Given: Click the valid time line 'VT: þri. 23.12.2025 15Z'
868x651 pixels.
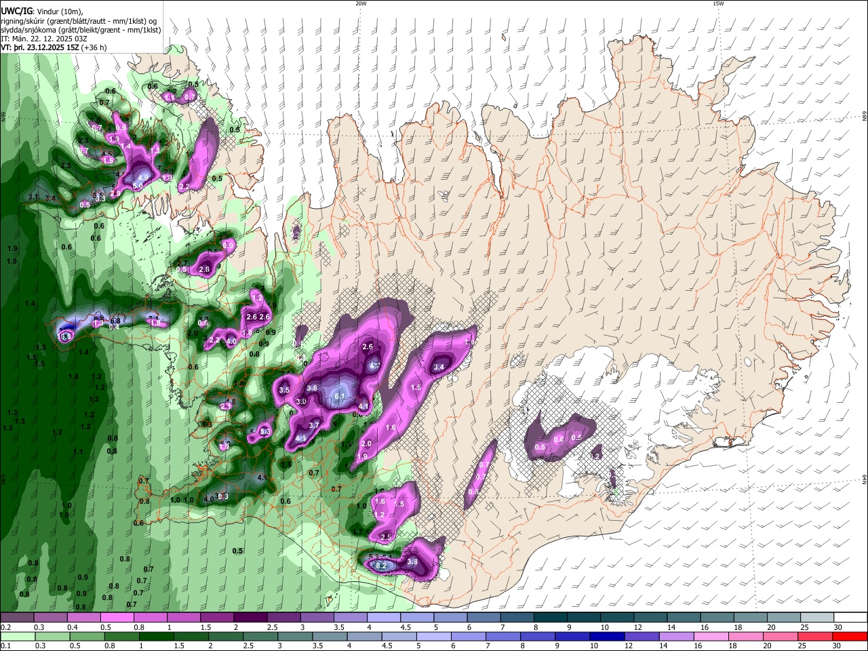Looking at the screenshot, I should (40, 47).
